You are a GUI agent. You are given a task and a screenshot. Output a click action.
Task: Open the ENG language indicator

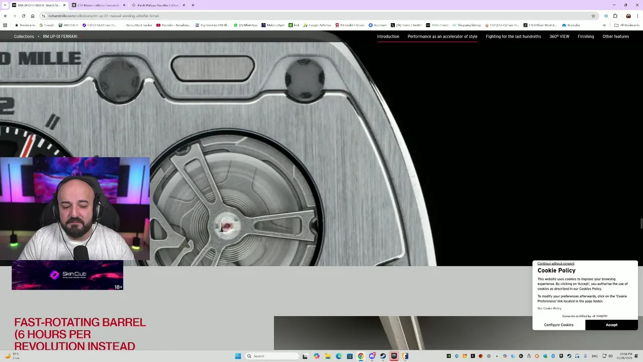click(x=595, y=356)
